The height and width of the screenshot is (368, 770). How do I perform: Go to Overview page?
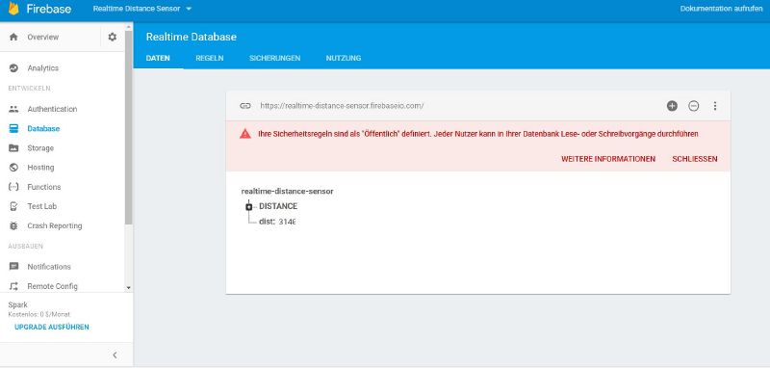point(42,37)
